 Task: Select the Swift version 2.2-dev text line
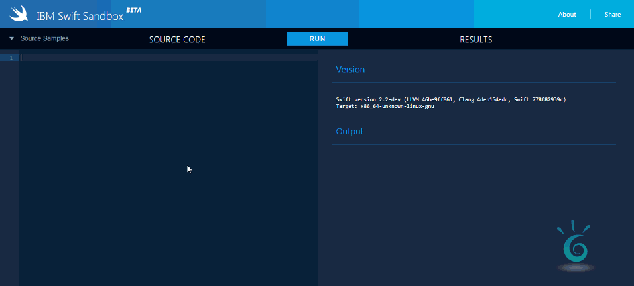coord(451,99)
